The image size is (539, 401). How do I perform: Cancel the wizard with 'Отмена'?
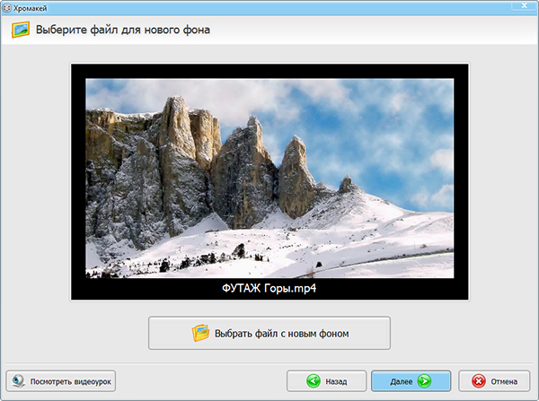coord(494,381)
